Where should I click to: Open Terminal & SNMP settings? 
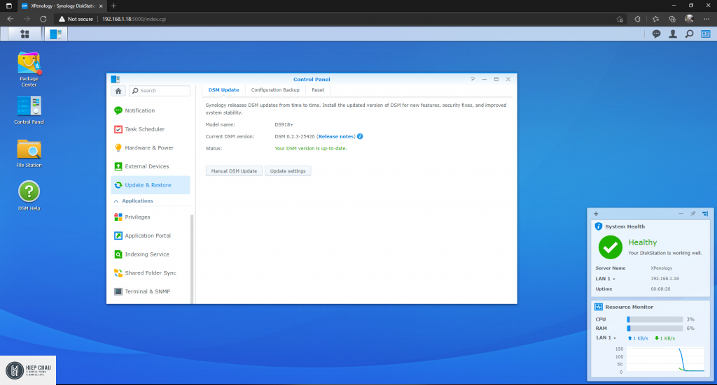tap(151, 291)
